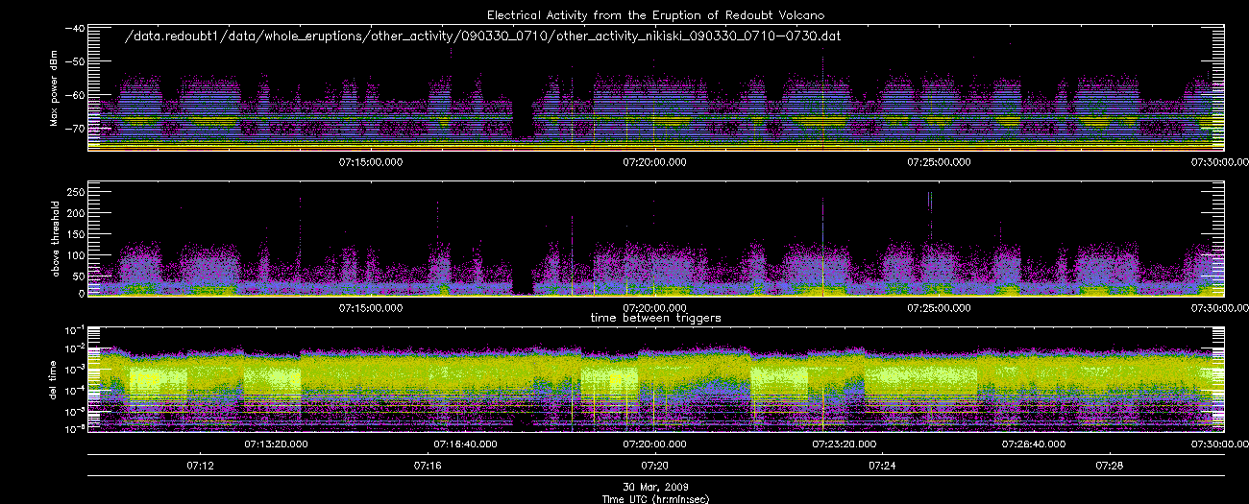Click the 07:28 label on the bottom time axis

1109,466
